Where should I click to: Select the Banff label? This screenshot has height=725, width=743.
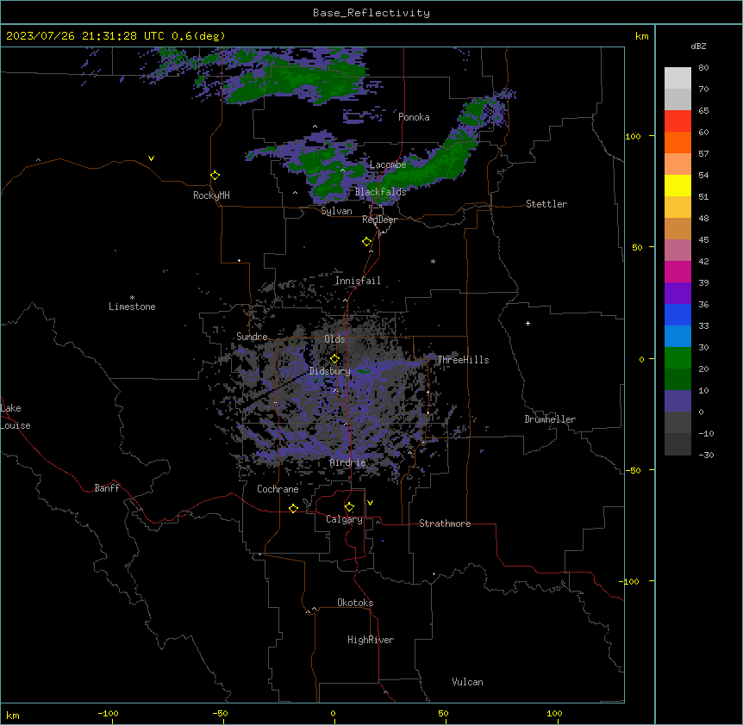click(x=107, y=488)
